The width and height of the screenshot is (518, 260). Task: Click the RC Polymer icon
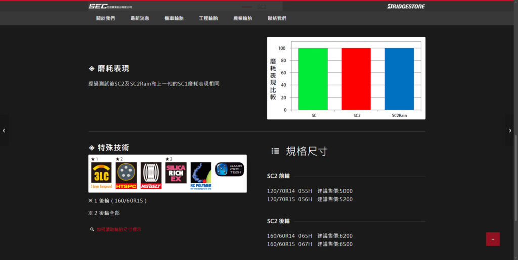pyautogui.click(x=201, y=175)
